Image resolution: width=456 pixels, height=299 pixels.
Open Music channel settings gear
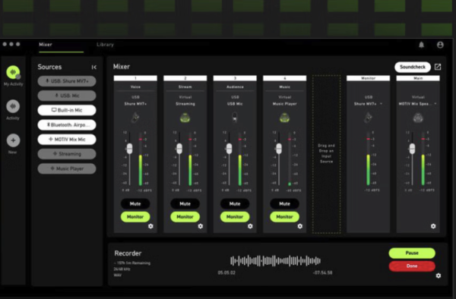300,226
